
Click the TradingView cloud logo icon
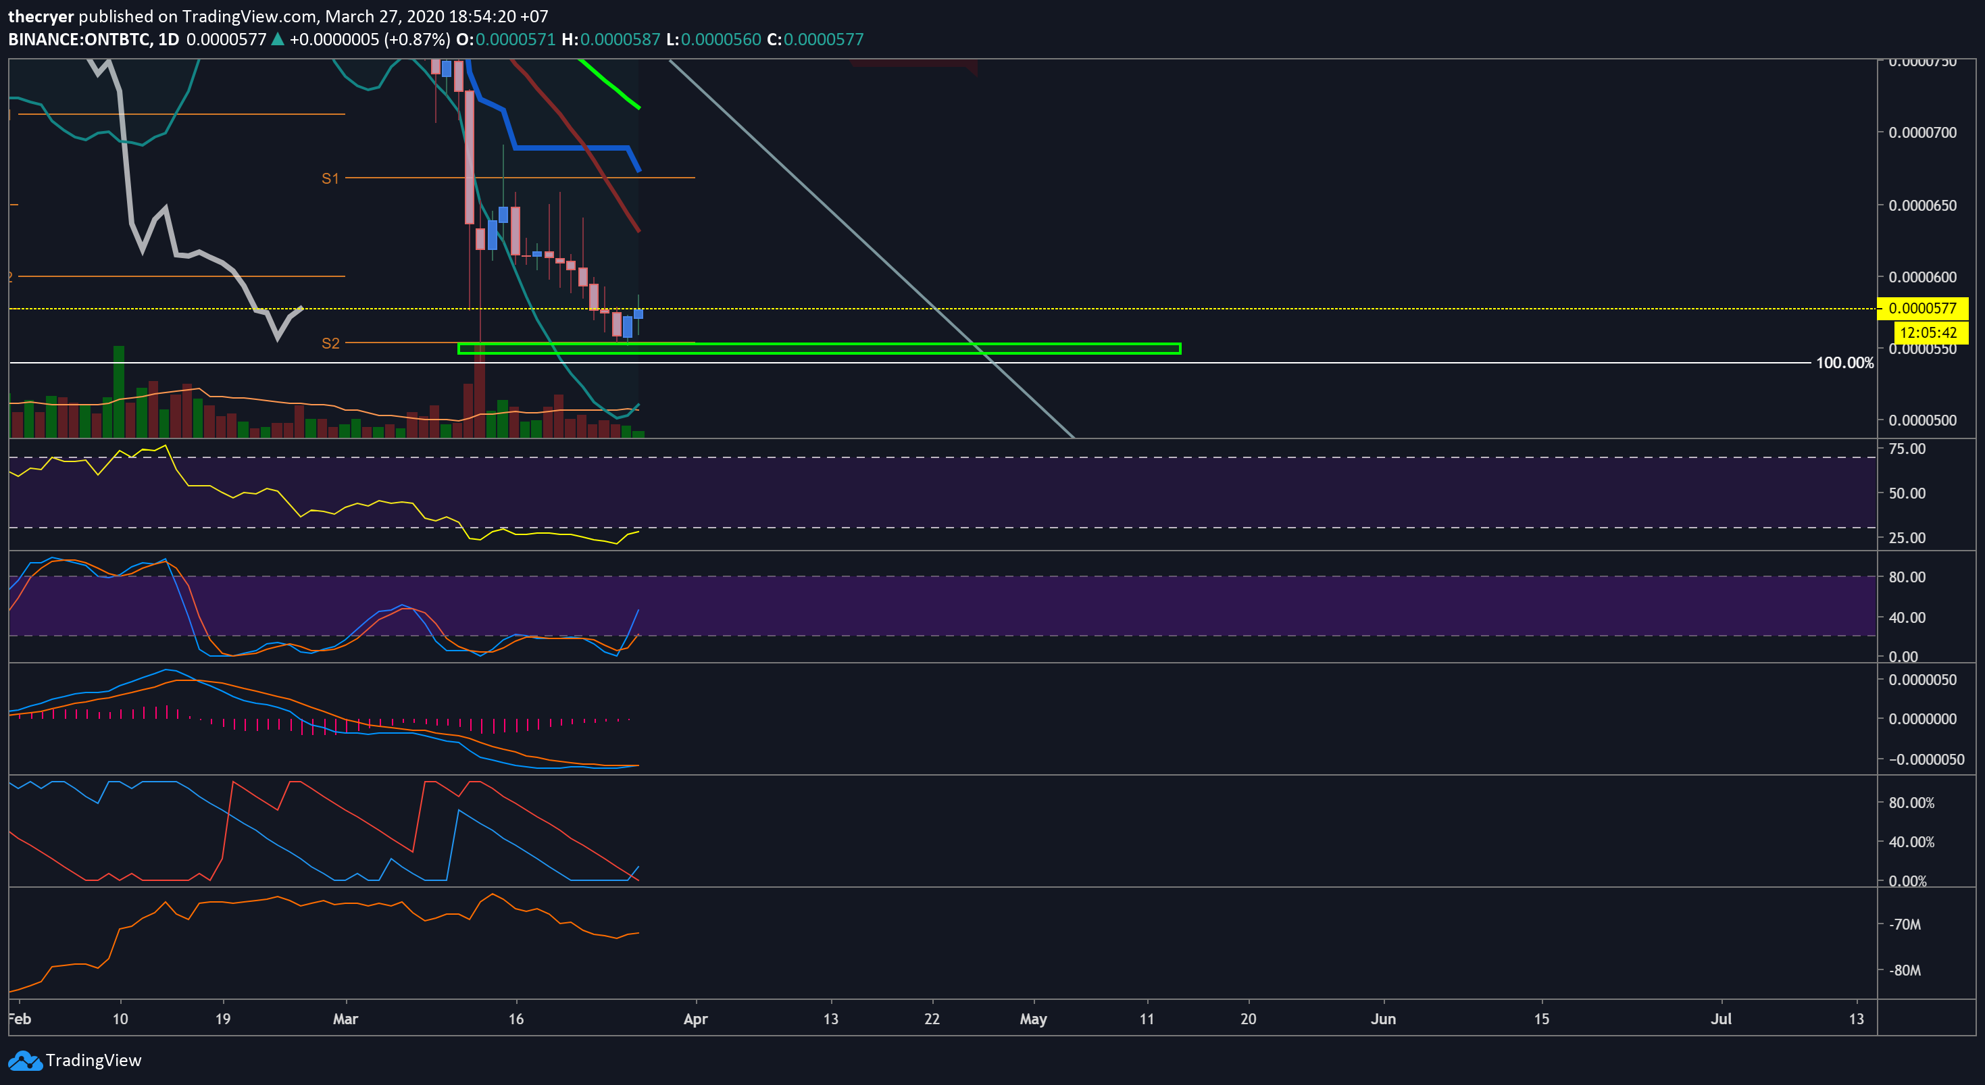[24, 1061]
